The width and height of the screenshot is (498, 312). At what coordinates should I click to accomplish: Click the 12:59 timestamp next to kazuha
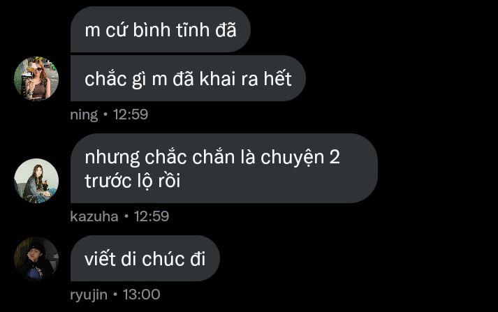point(151,216)
